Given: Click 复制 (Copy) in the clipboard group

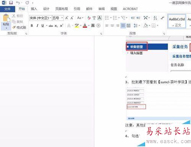Looking at the screenshot, I should coord(18,21).
